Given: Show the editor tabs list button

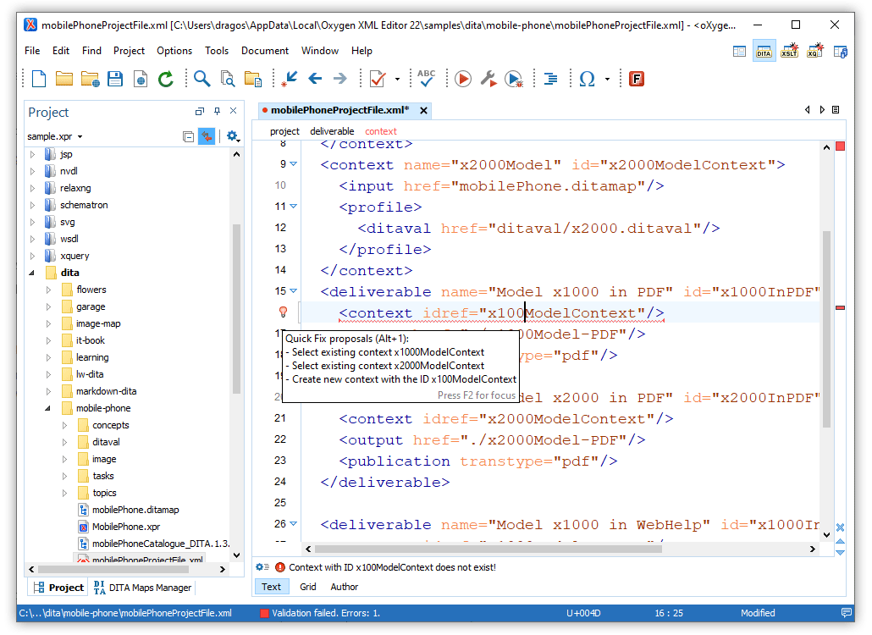Looking at the screenshot, I should click(x=836, y=110).
